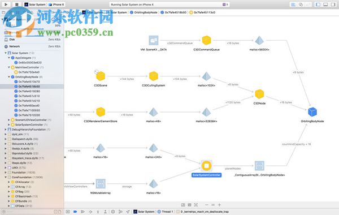The height and width of the screenshot is (215, 339).
Task: Select instance 0x7fafe4519280 in the list
Action: (x=32, y=91)
